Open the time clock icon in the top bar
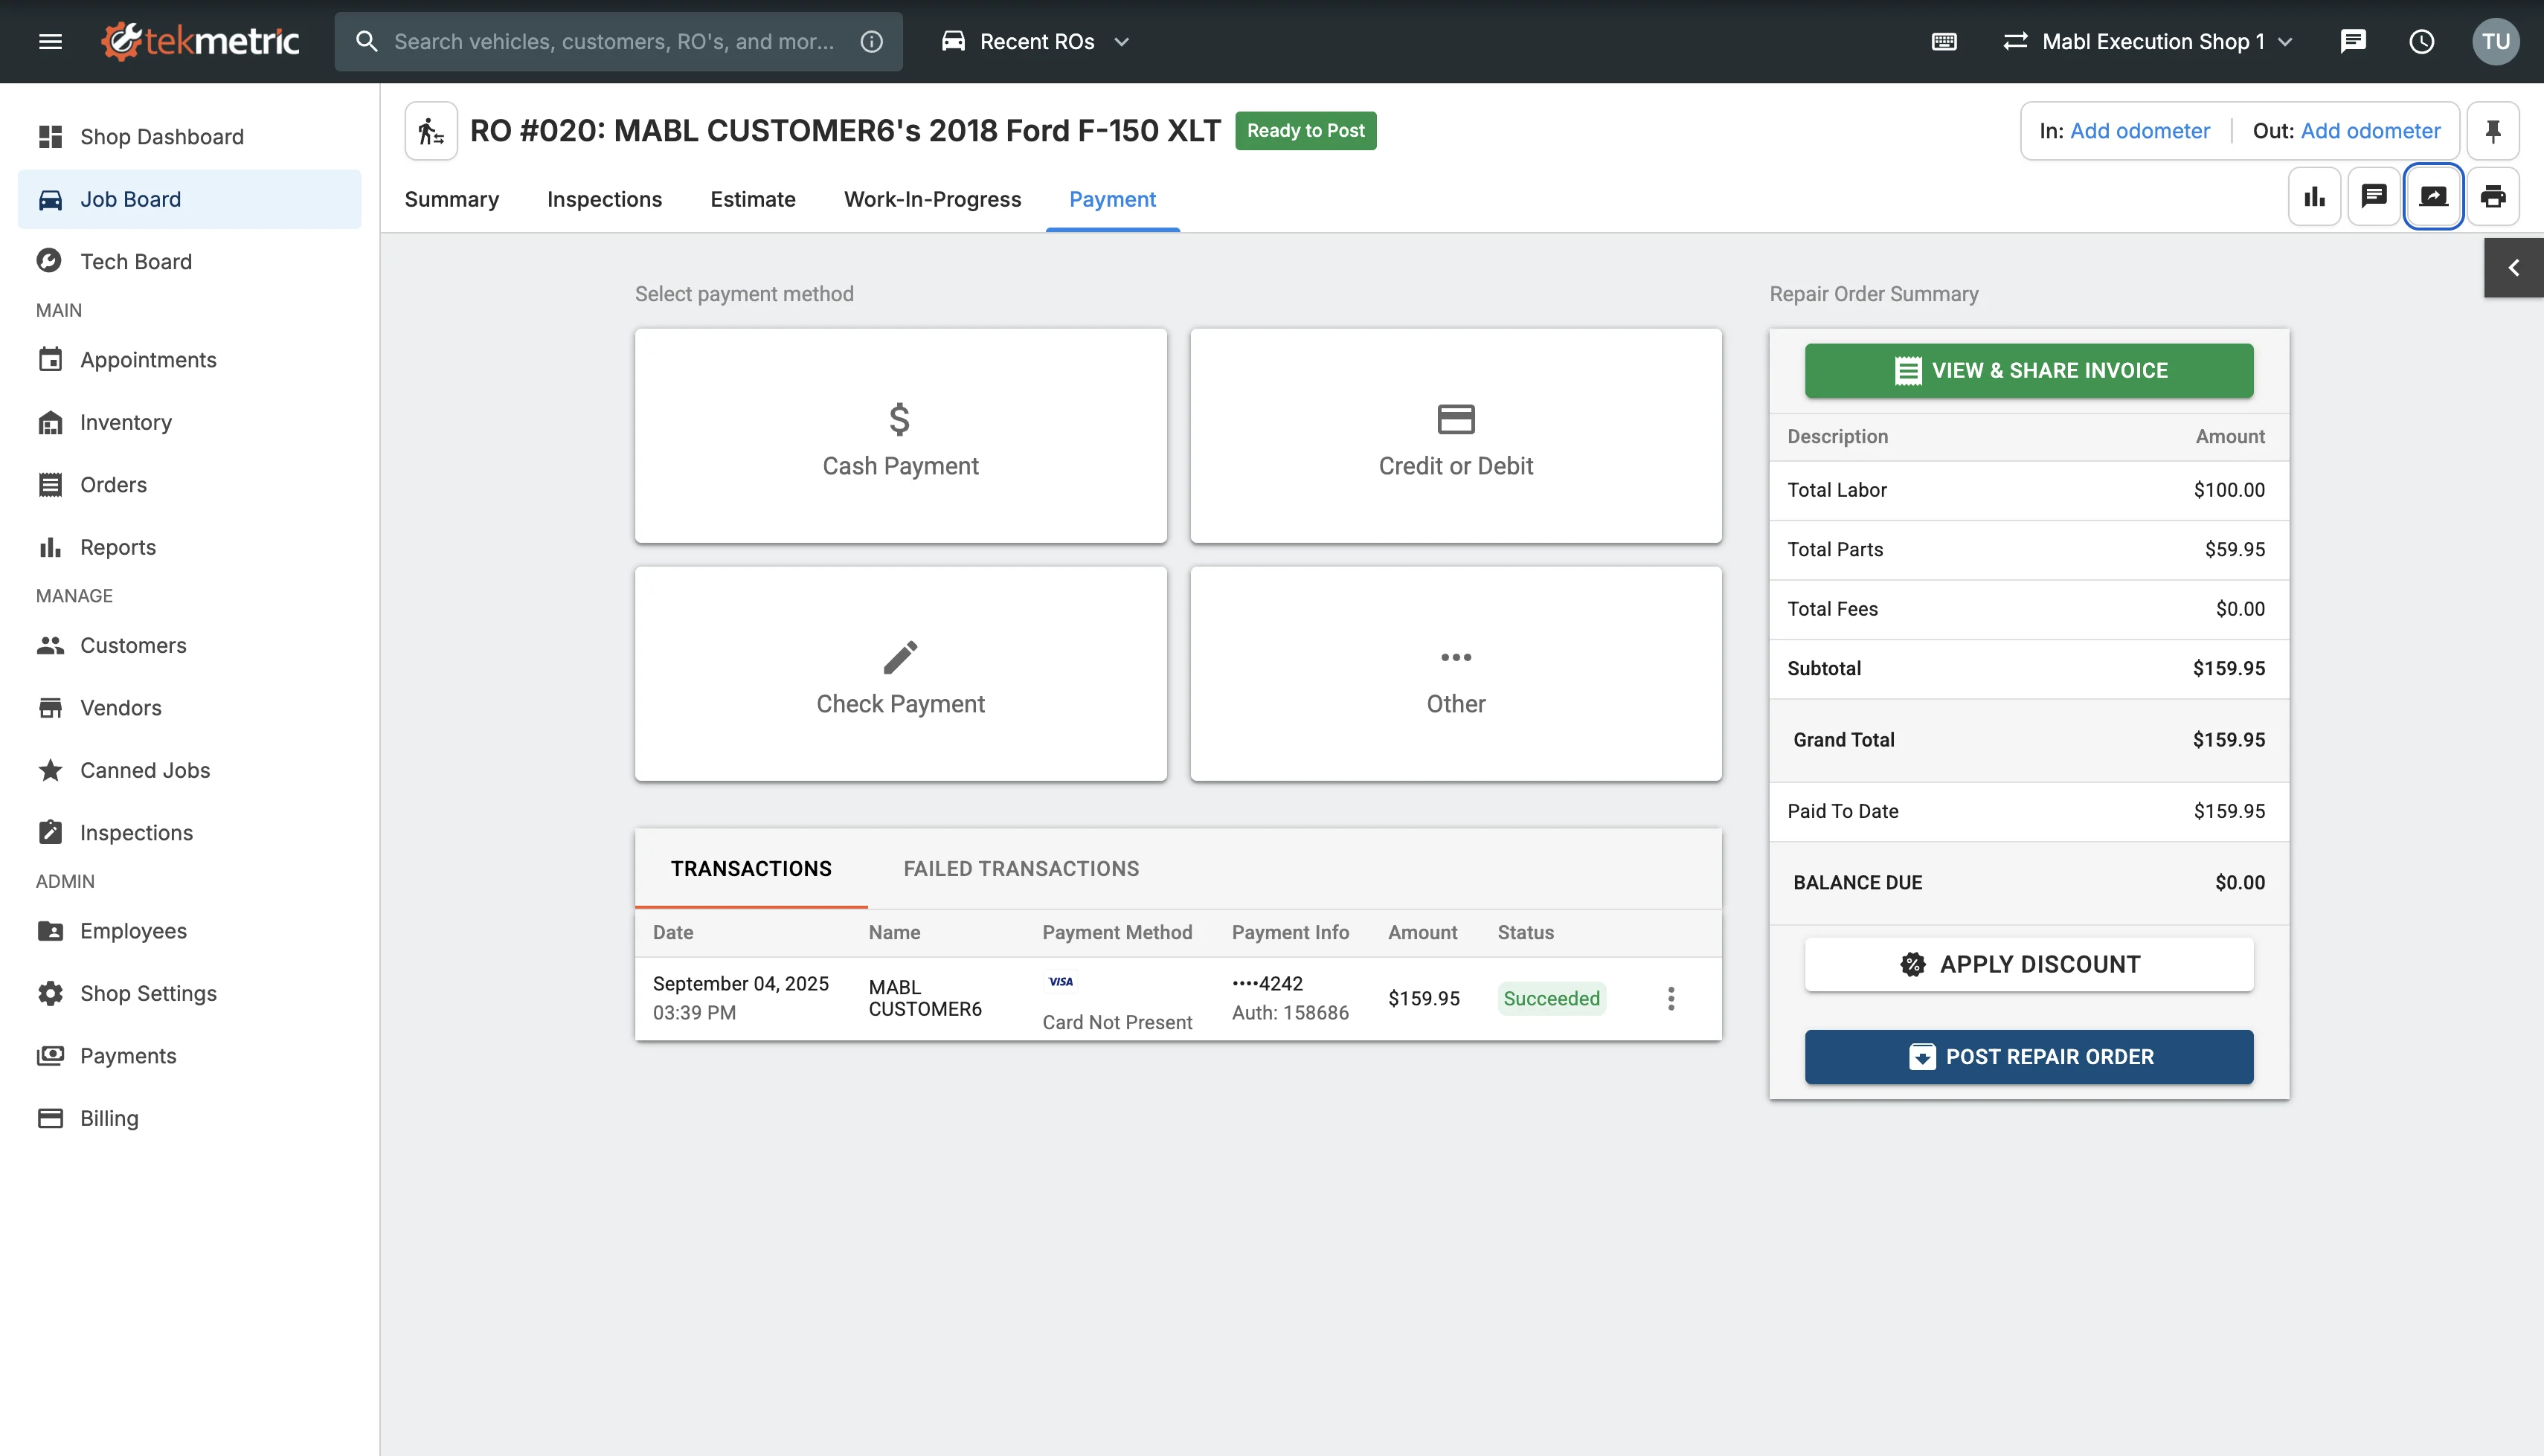 [x=2421, y=41]
